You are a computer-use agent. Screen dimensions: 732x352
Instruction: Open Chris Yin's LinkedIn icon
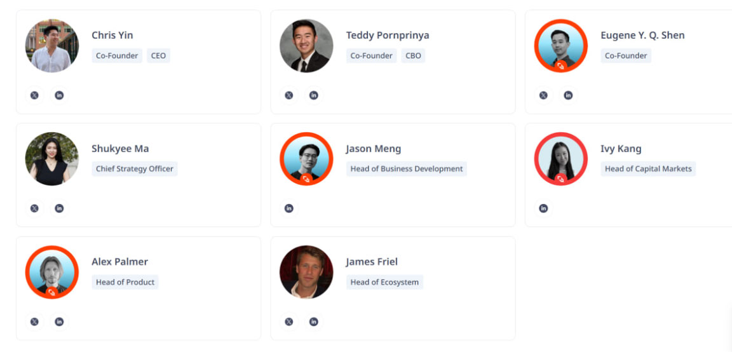(x=59, y=95)
